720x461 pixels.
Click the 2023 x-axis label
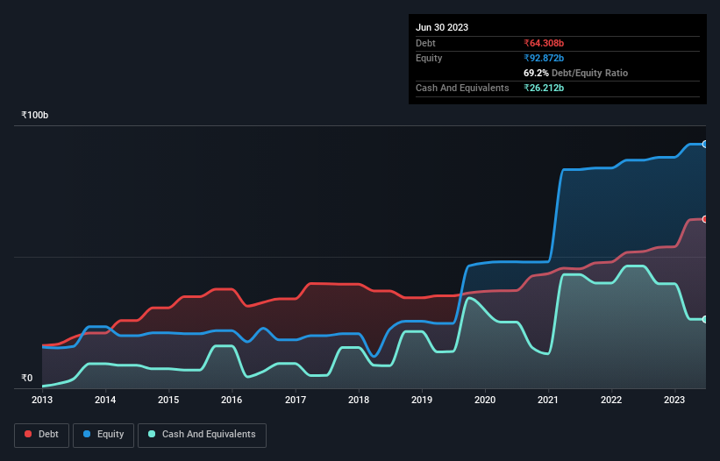(x=674, y=400)
